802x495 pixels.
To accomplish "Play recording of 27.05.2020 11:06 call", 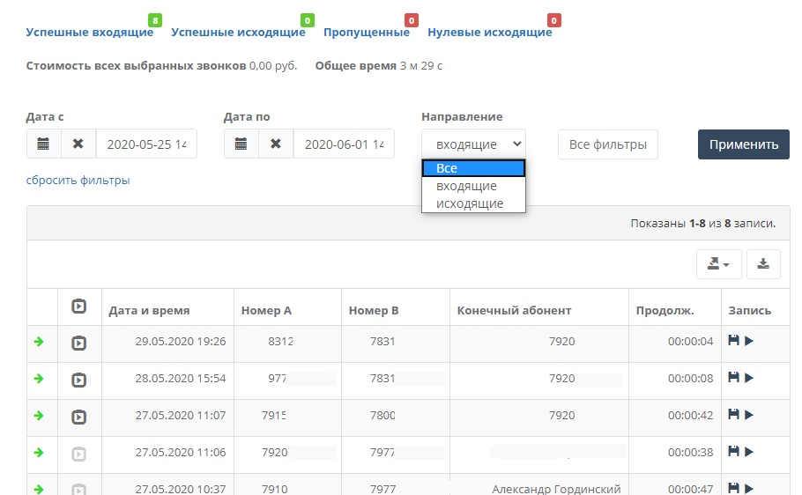I will point(749,452).
